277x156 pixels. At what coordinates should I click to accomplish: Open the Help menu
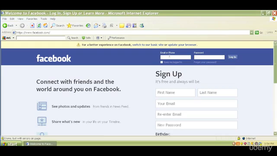[x=53, y=19]
